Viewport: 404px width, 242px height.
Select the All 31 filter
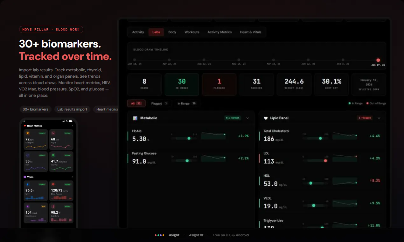136,103
